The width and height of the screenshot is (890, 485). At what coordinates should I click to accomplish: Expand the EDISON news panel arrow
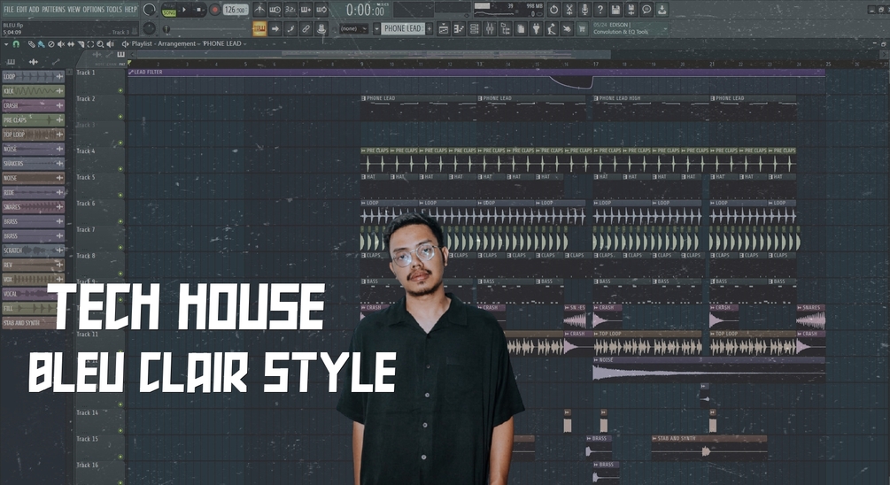(x=665, y=28)
